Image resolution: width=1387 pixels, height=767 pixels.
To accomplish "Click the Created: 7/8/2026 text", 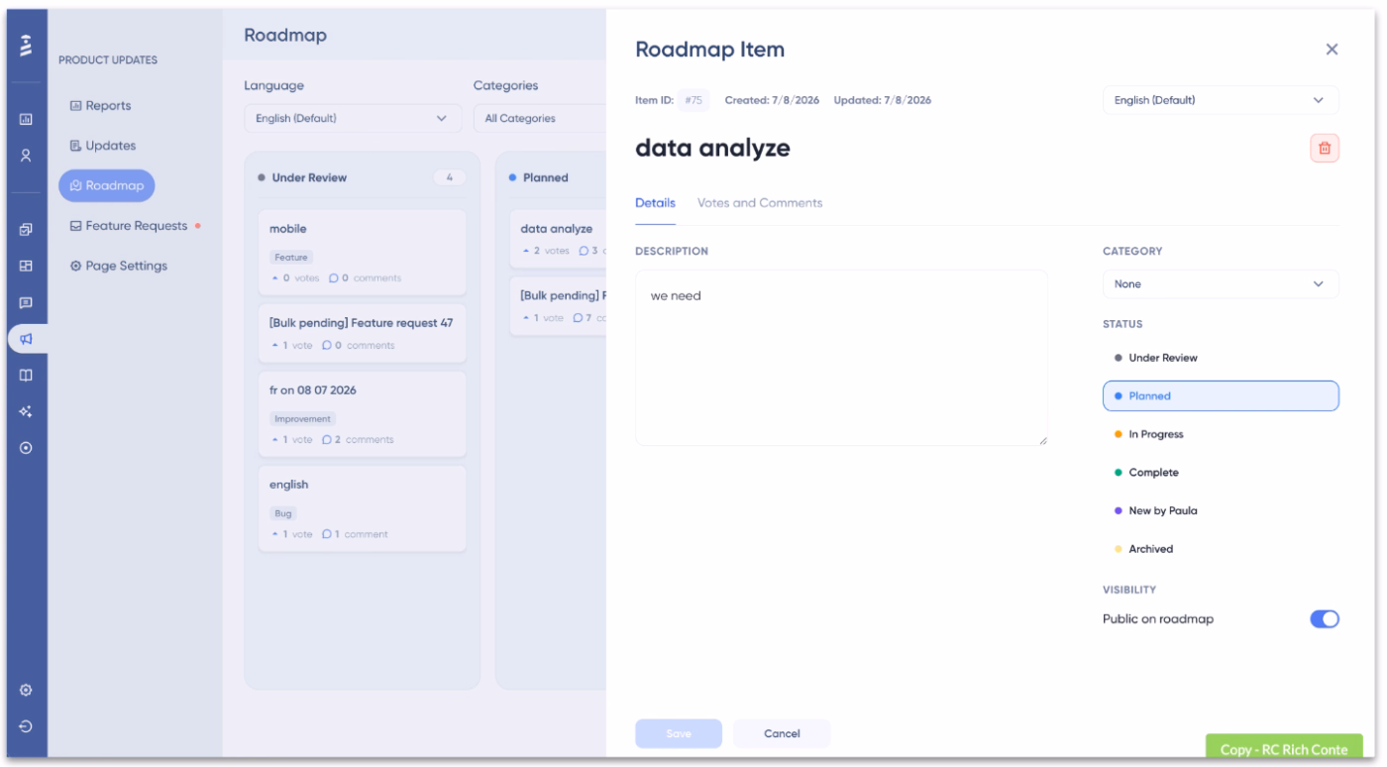I will tap(772, 100).
